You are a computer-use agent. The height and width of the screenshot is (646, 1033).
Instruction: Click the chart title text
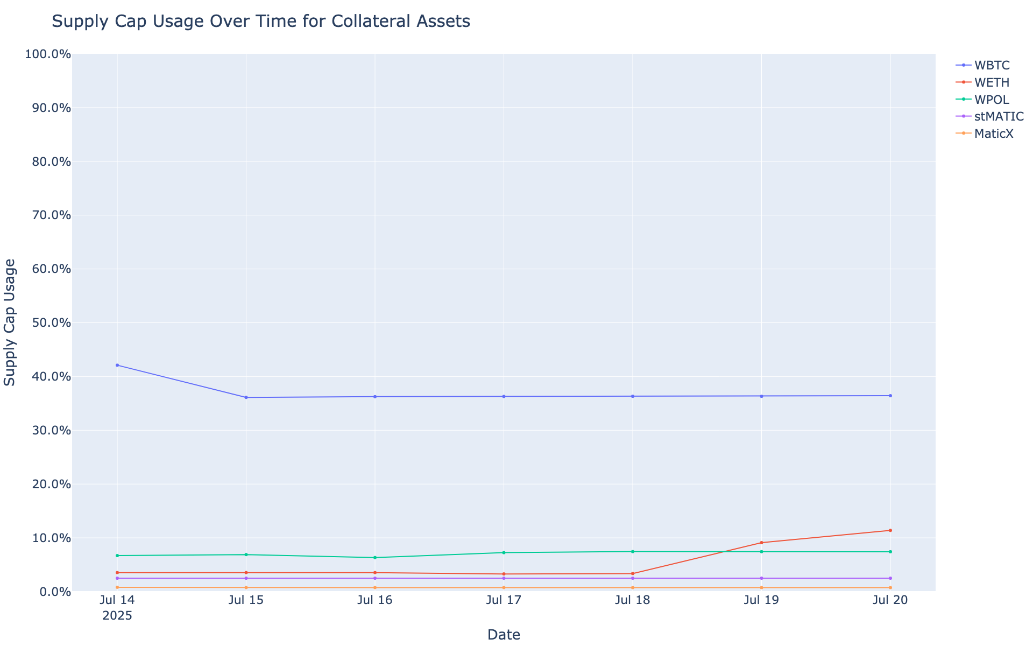261,22
